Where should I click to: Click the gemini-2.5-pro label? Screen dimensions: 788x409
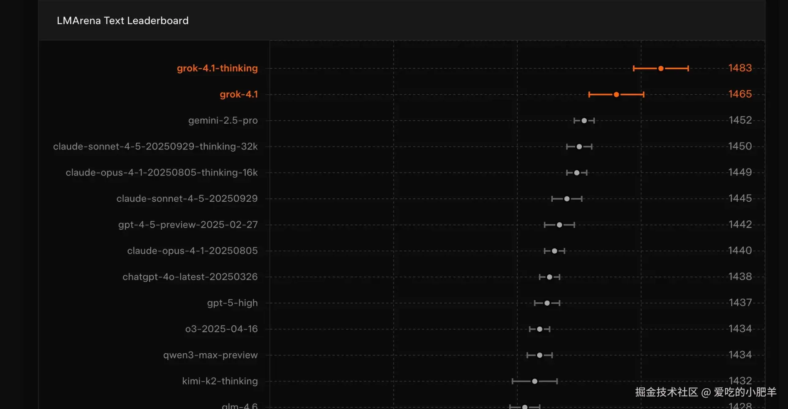point(223,120)
